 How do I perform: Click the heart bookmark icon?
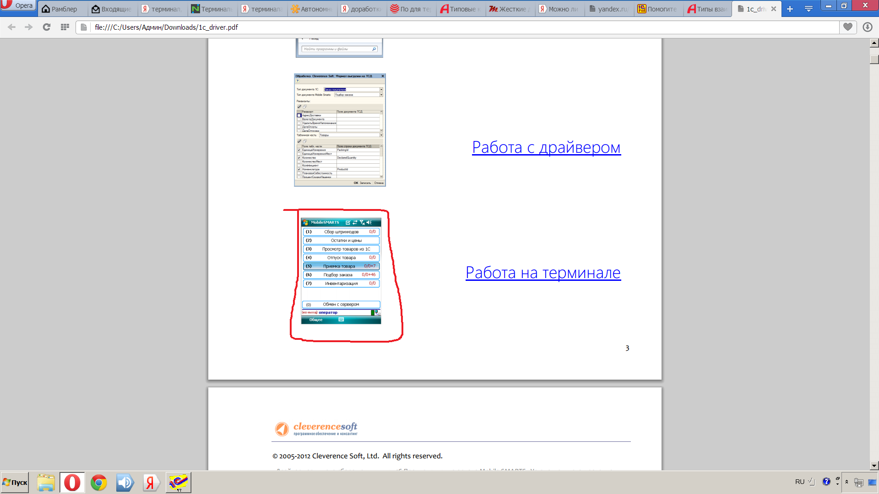pyautogui.click(x=848, y=27)
